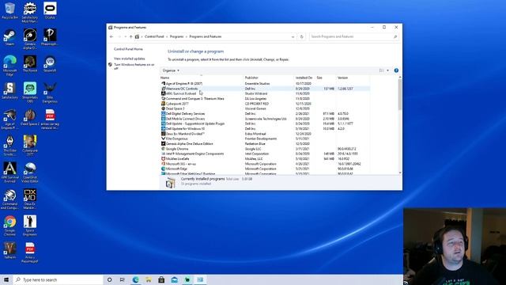
Task: Go up one level with up arrow
Action: click(x=130, y=37)
